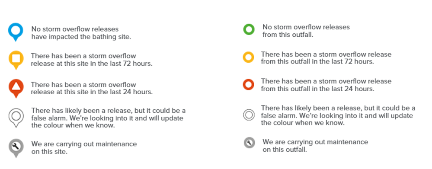Click 'maintenance on this outfall' text
This screenshot has width=432, height=169.
pyautogui.click(x=315, y=146)
